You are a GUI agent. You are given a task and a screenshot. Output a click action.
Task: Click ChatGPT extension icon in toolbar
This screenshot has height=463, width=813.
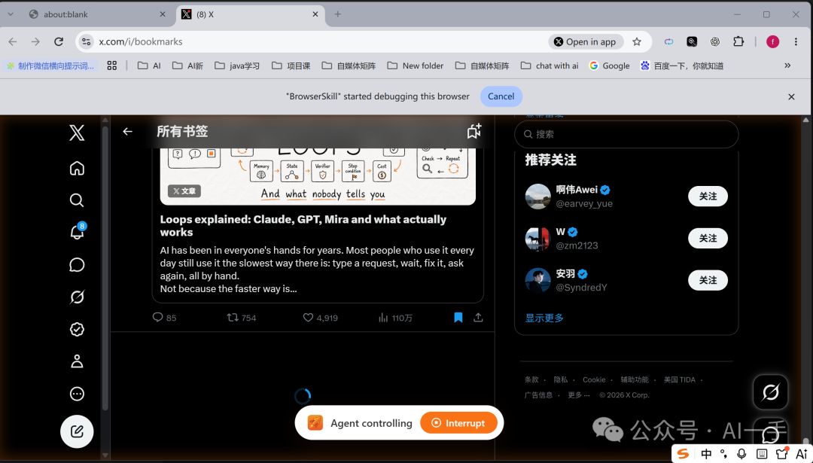(715, 41)
